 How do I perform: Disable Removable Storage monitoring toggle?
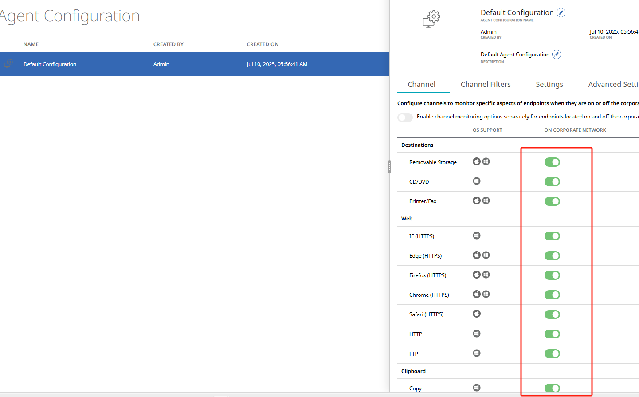[552, 162]
